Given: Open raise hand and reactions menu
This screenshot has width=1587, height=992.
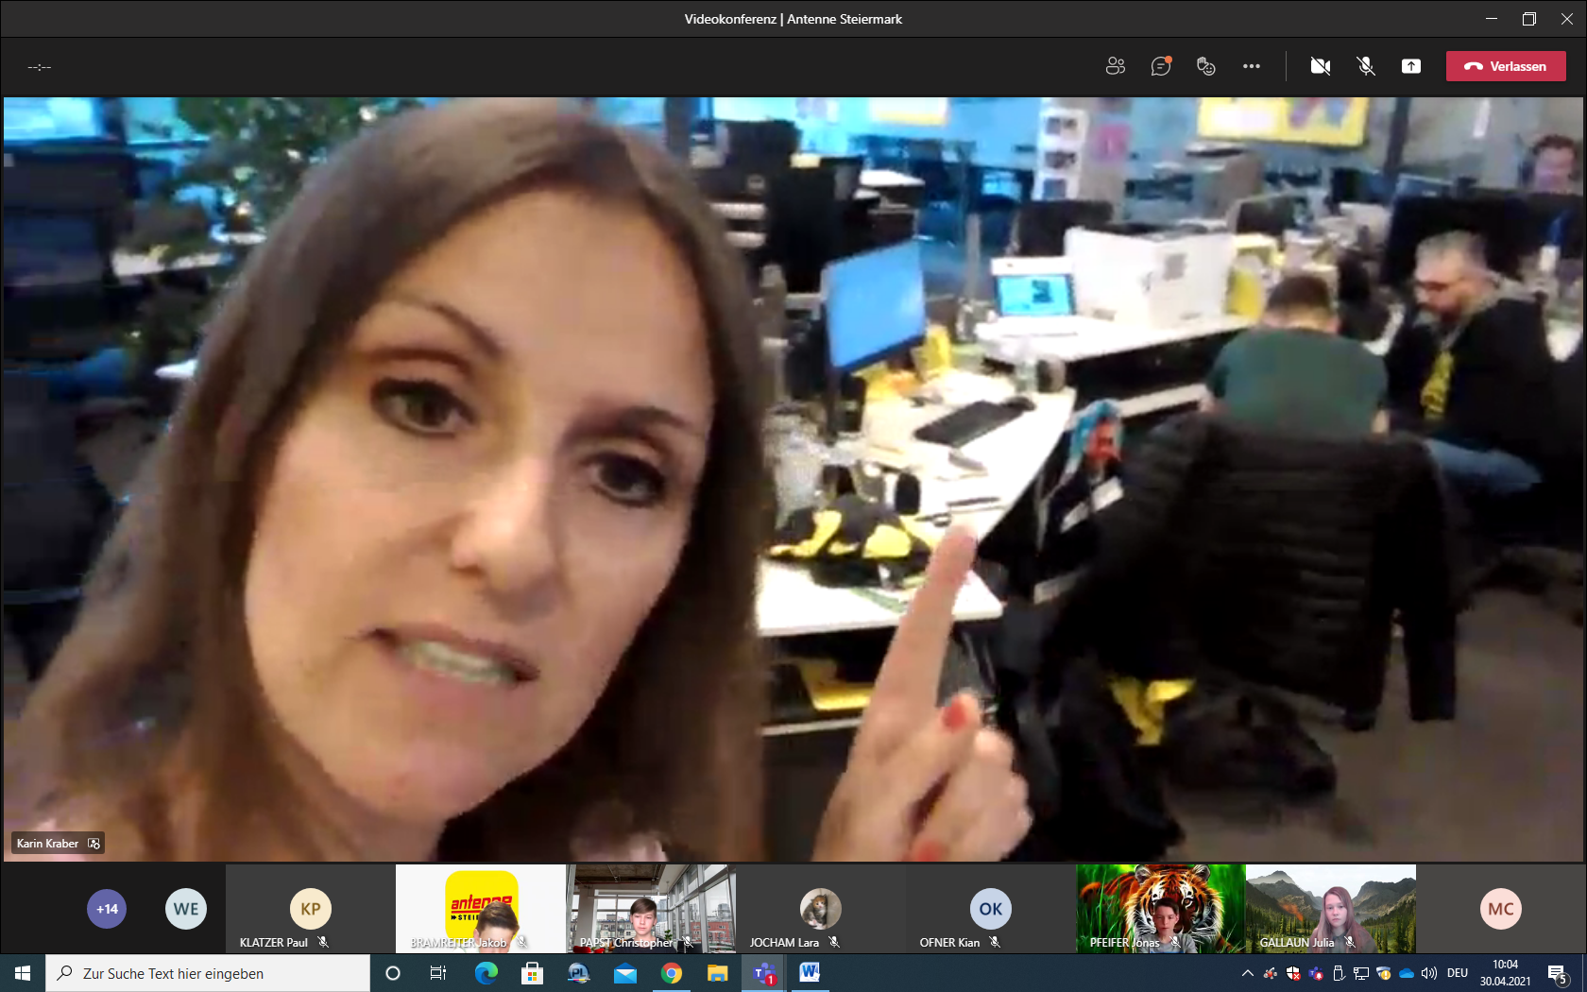Looking at the screenshot, I should [1205, 66].
